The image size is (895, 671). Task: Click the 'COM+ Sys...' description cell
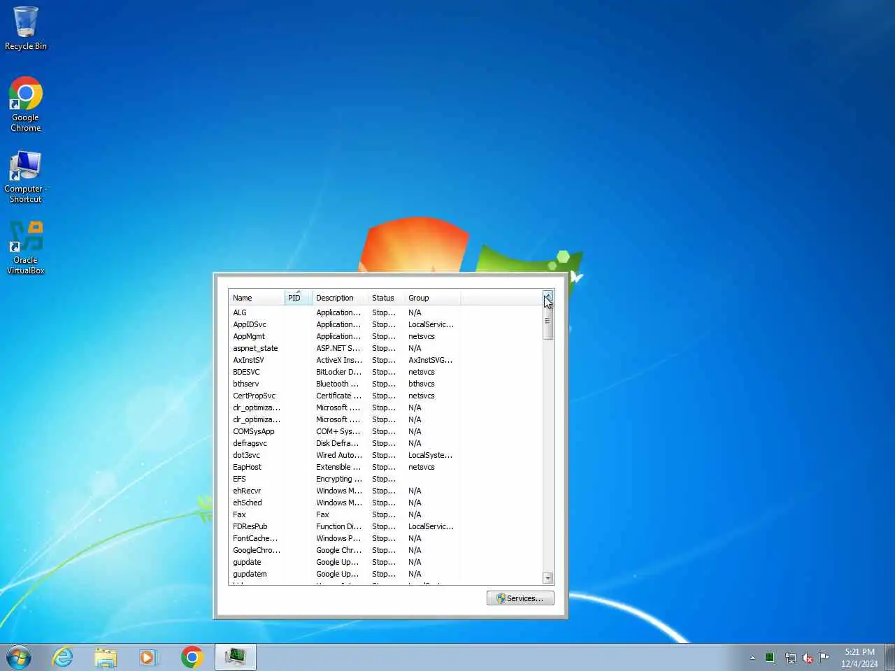[338, 431]
